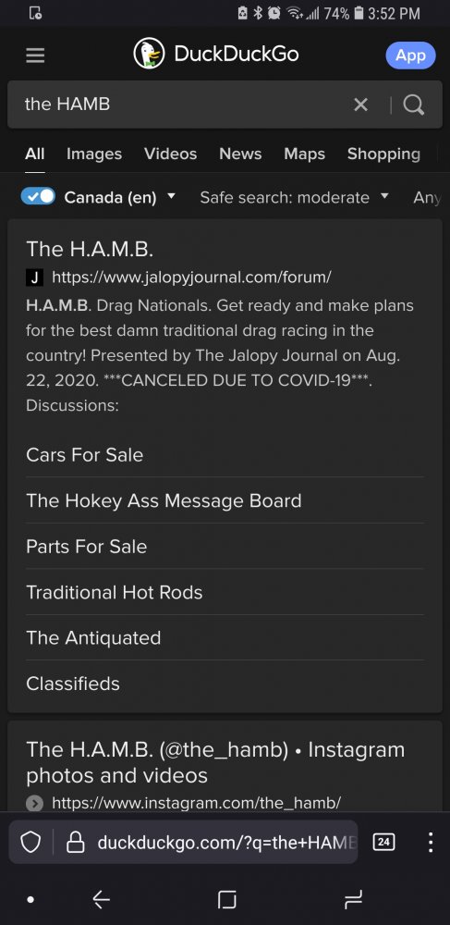Tap the blue App button
450x925 pixels.
click(410, 55)
